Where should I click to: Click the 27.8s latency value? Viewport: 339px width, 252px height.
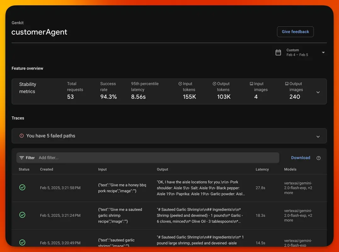pyautogui.click(x=260, y=188)
